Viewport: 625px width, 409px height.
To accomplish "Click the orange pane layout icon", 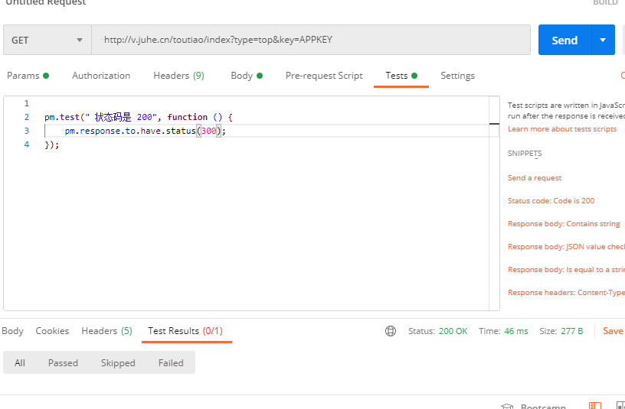I will [595, 405].
